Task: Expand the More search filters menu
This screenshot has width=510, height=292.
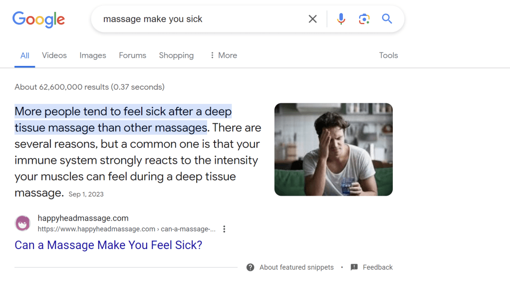Action: coord(223,55)
